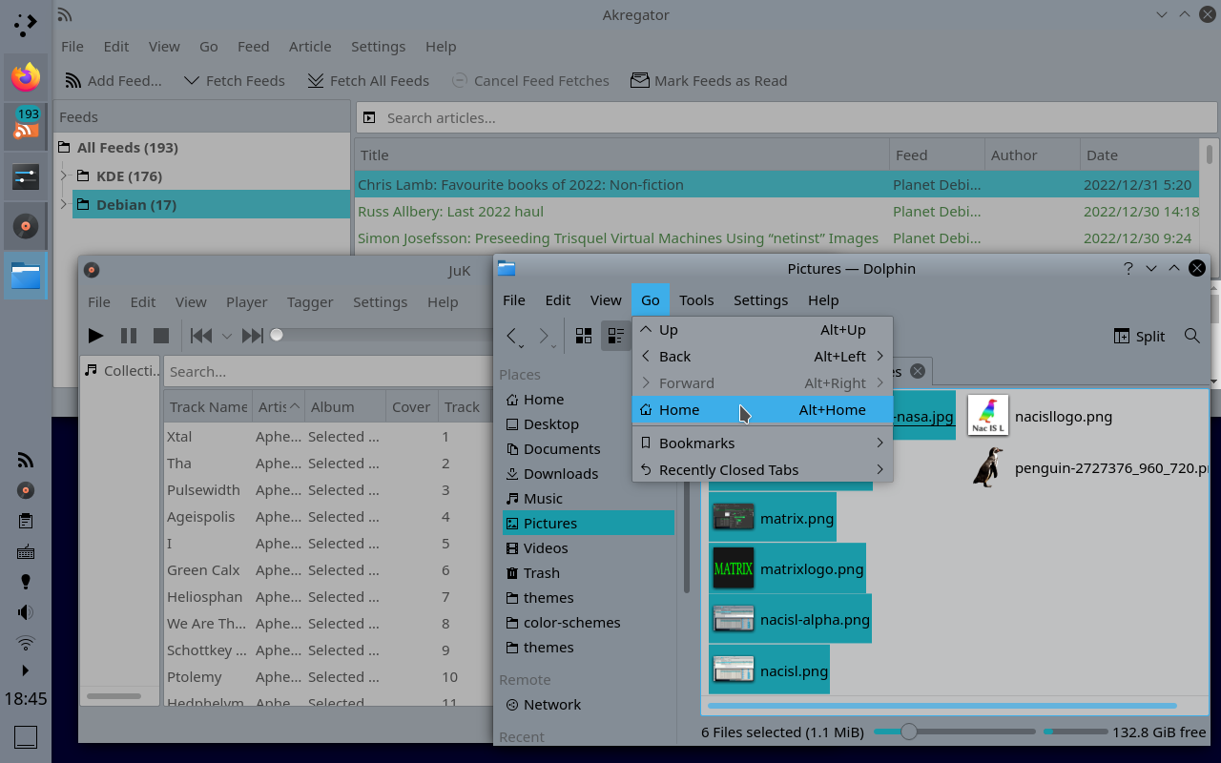
Task: Click the Show Desktop button in panel
Action: click(26, 737)
